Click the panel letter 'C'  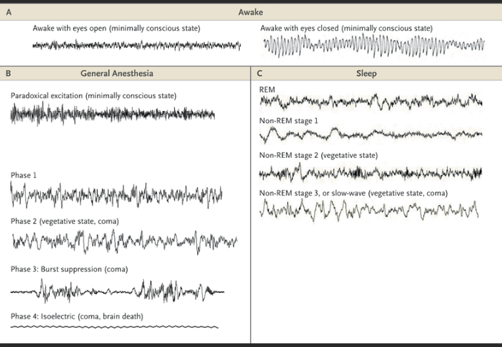click(260, 74)
